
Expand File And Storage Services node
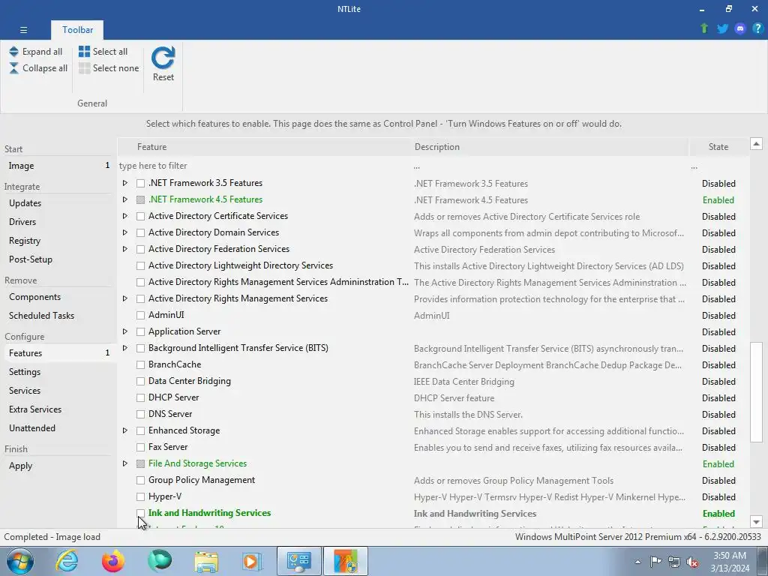125,463
